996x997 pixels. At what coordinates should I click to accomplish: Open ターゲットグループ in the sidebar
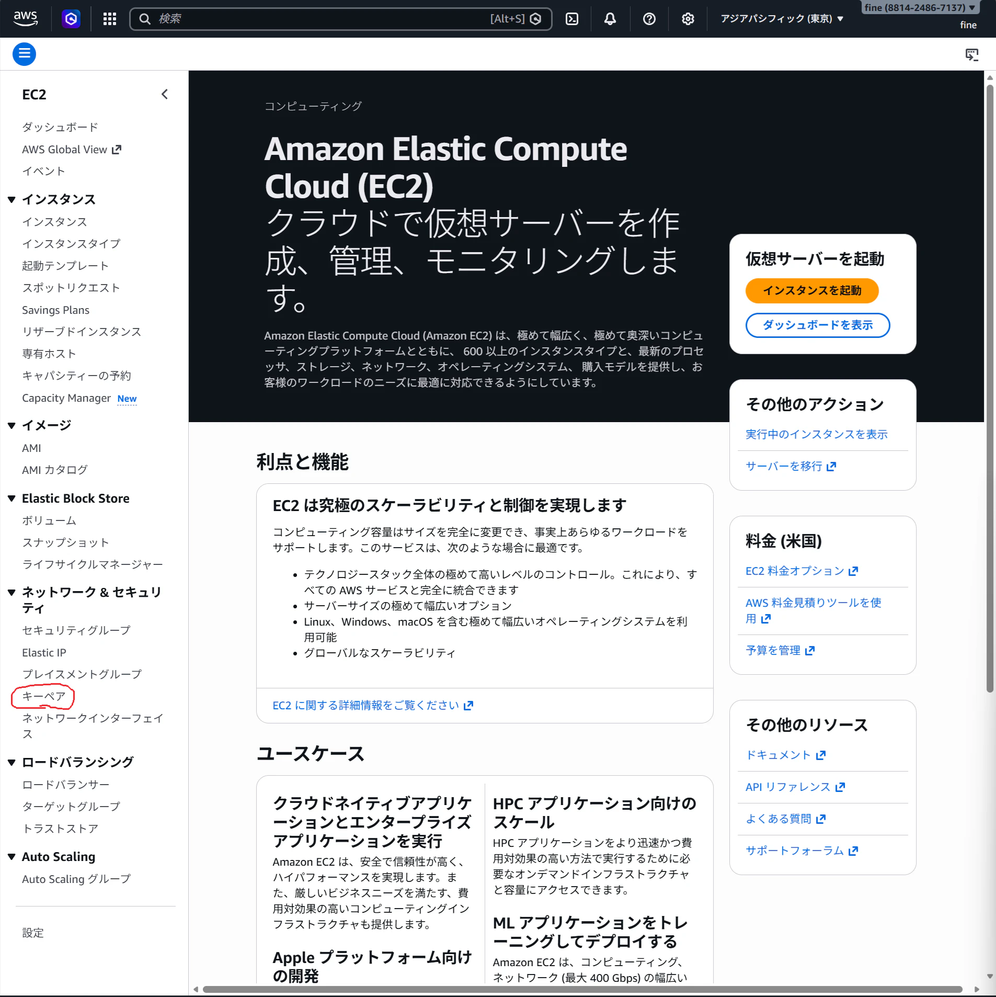tap(71, 807)
